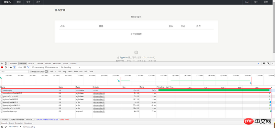Filter requests by WS

(x=86, y=72)
